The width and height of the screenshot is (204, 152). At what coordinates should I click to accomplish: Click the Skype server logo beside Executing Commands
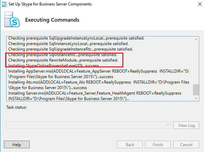[x=12, y=20]
